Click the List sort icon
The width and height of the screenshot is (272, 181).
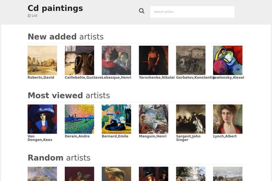click(29, 15)
